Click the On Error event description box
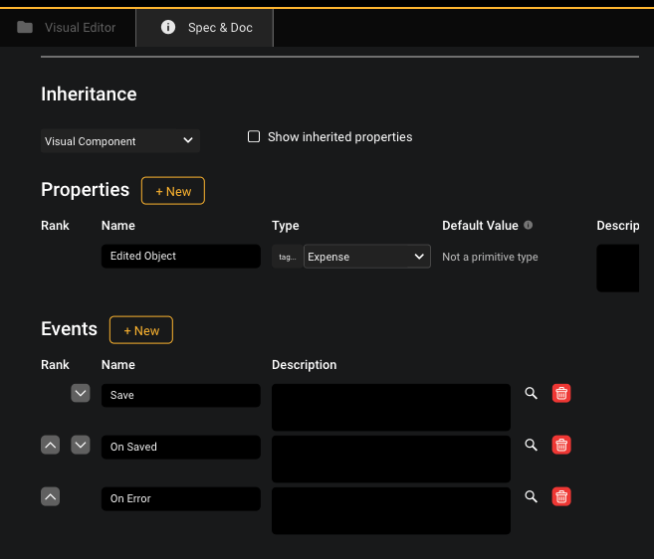Screen dimensions: 654x559 (x=391, y=510)
